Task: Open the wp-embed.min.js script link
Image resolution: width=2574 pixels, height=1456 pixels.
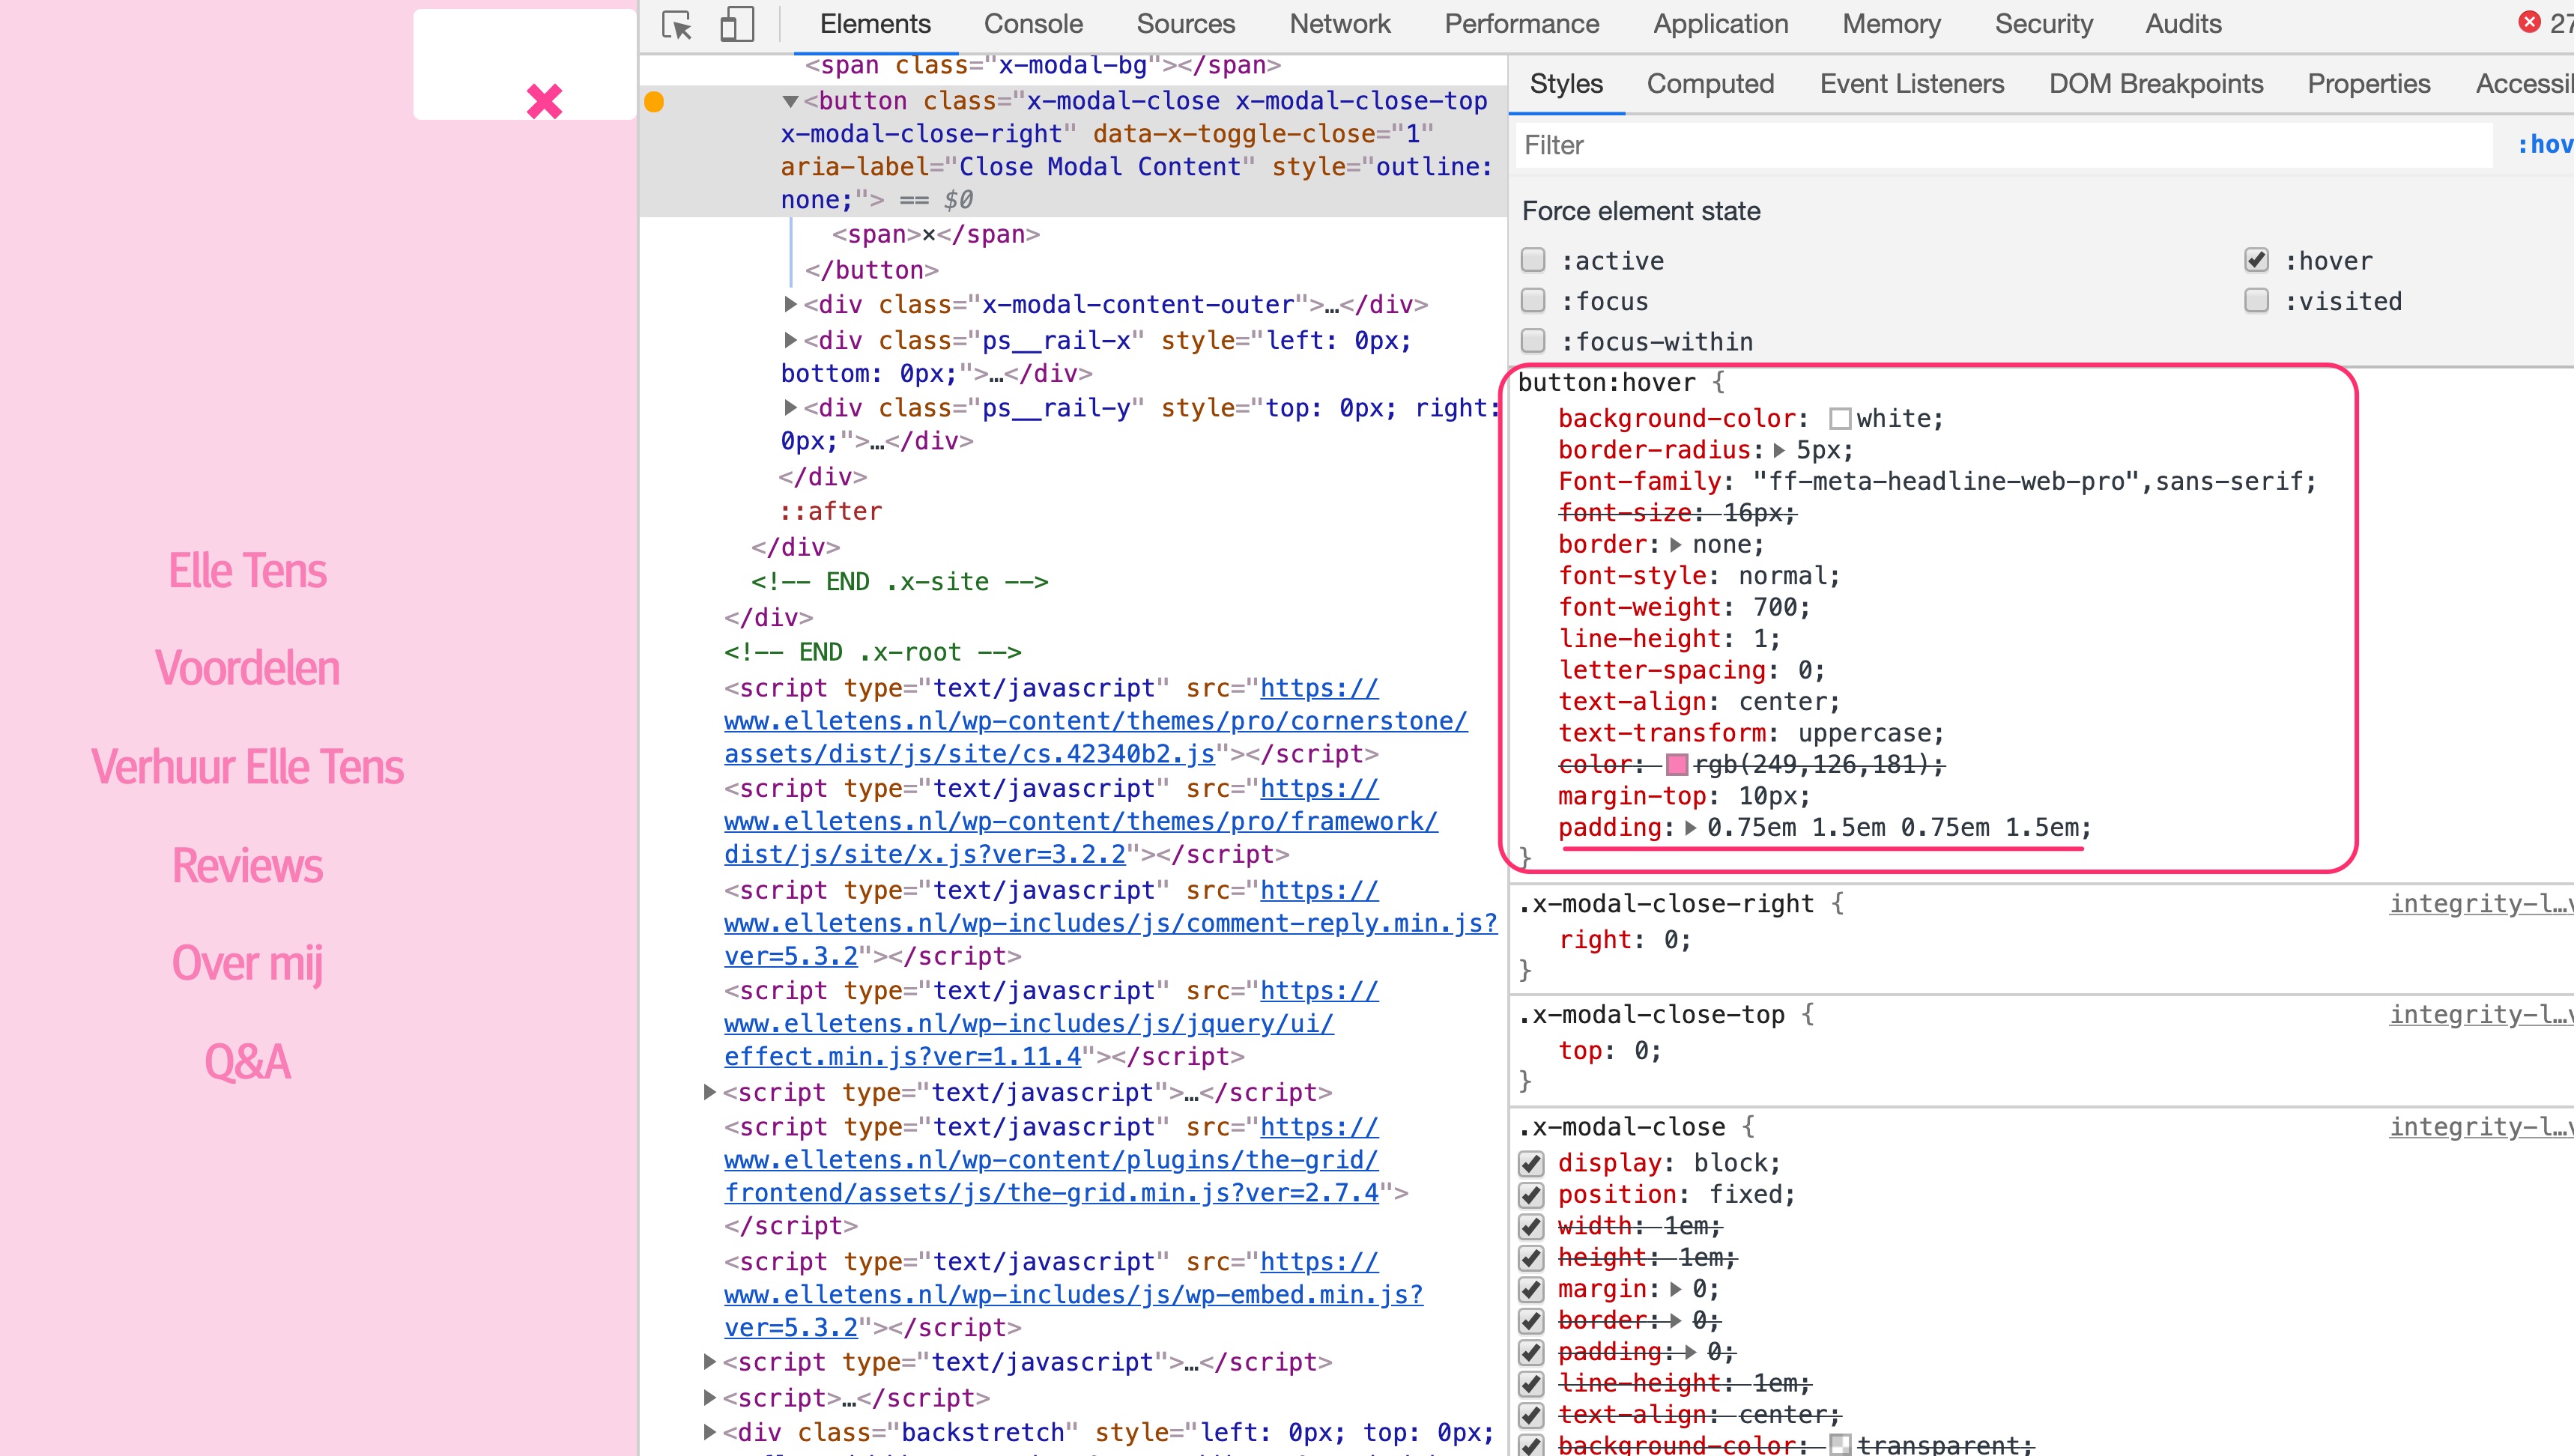Action: coord(1073,1295)
